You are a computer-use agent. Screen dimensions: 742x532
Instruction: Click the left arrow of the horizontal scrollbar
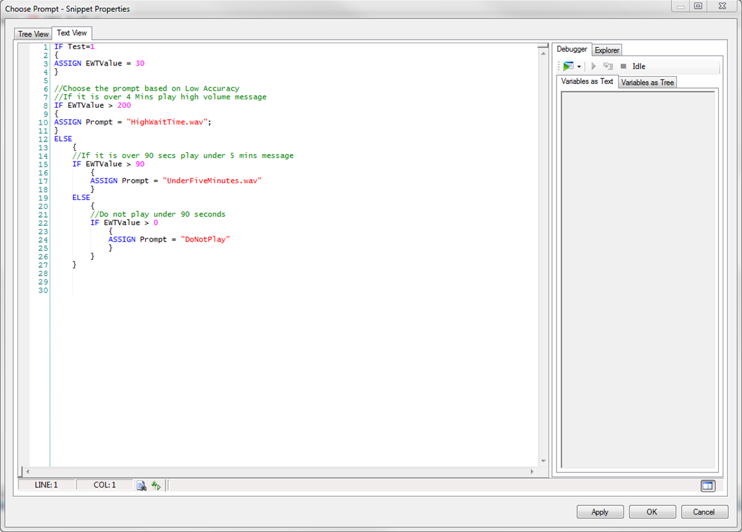[28, 472]
